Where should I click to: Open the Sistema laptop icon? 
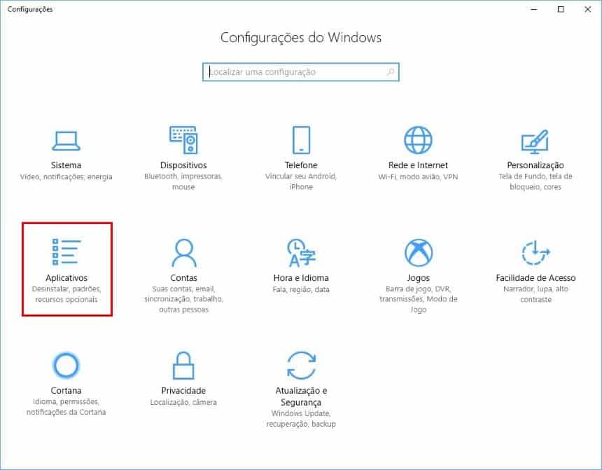[x=66, y=141]
